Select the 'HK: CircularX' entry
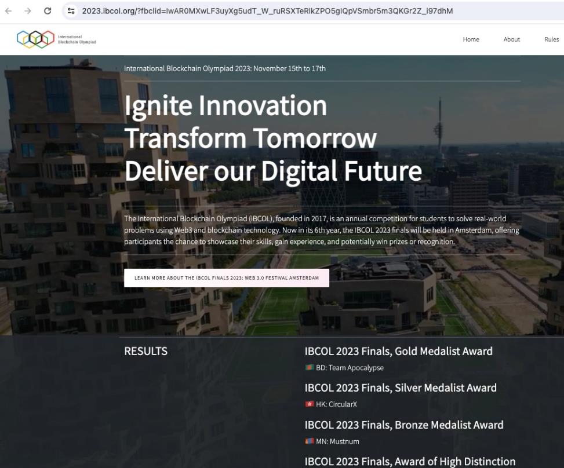The image size is (564, 468). tap(336, 404)
